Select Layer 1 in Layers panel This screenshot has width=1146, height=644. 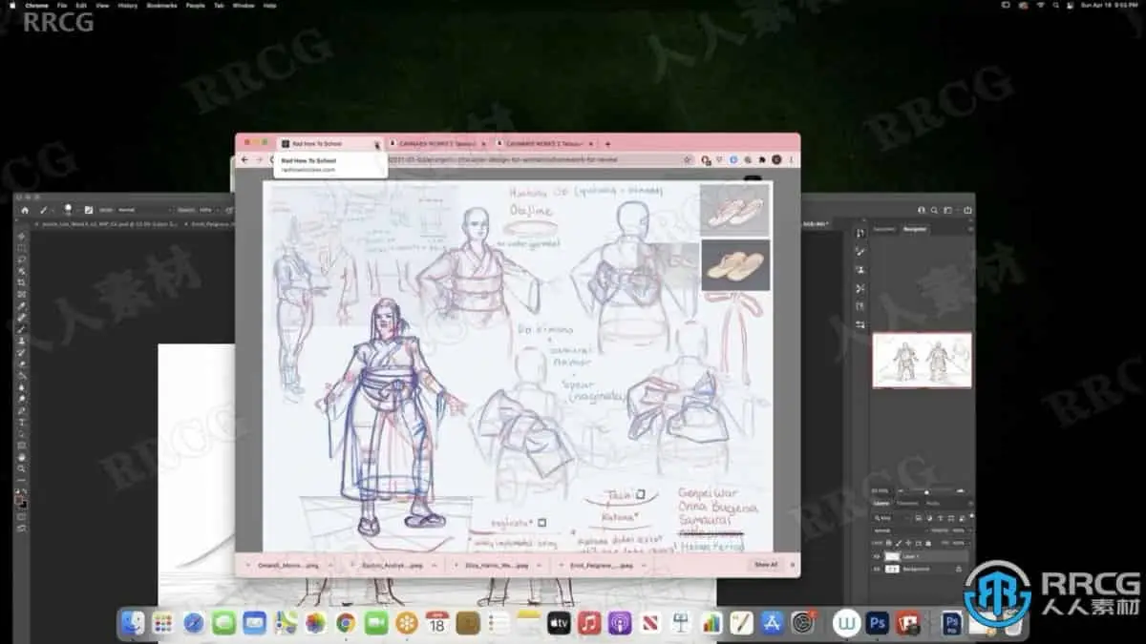tap(923, 555)
